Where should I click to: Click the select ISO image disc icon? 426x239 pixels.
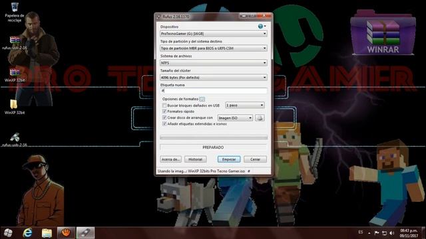tap(260, 118)
